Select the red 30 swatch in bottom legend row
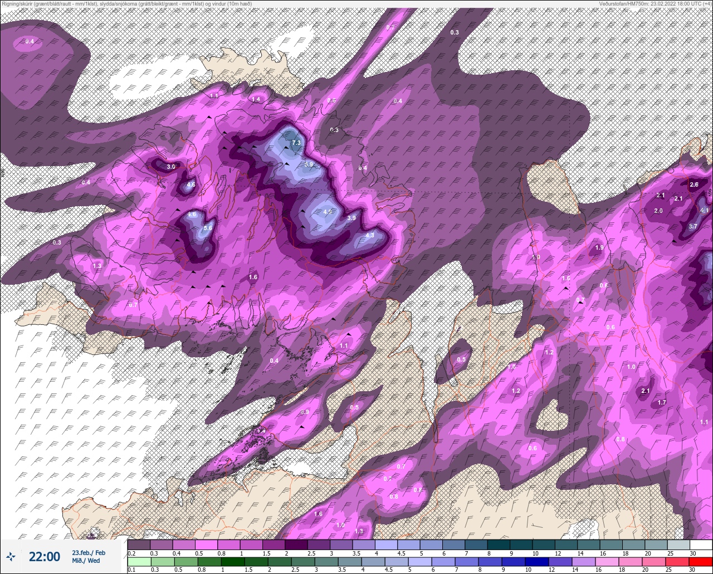The height and width of the screenshot is (574, 713). pos(701,562)
